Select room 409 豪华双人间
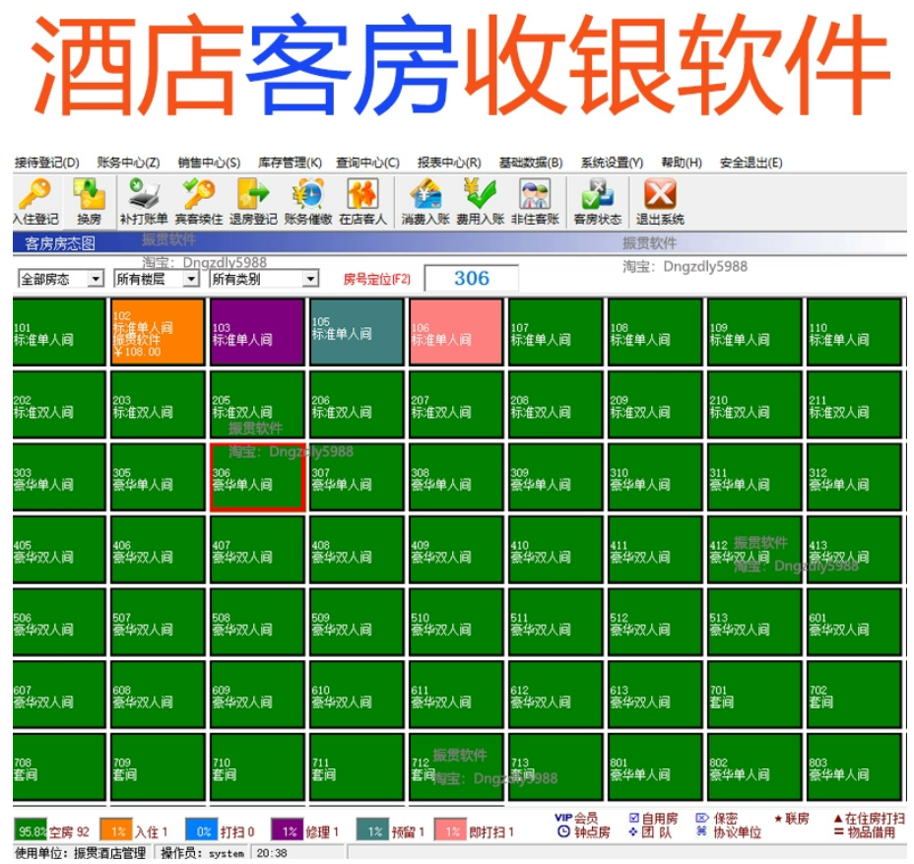Image resolution: width=914 pixels, height=864 pixels. click(456, 550)
